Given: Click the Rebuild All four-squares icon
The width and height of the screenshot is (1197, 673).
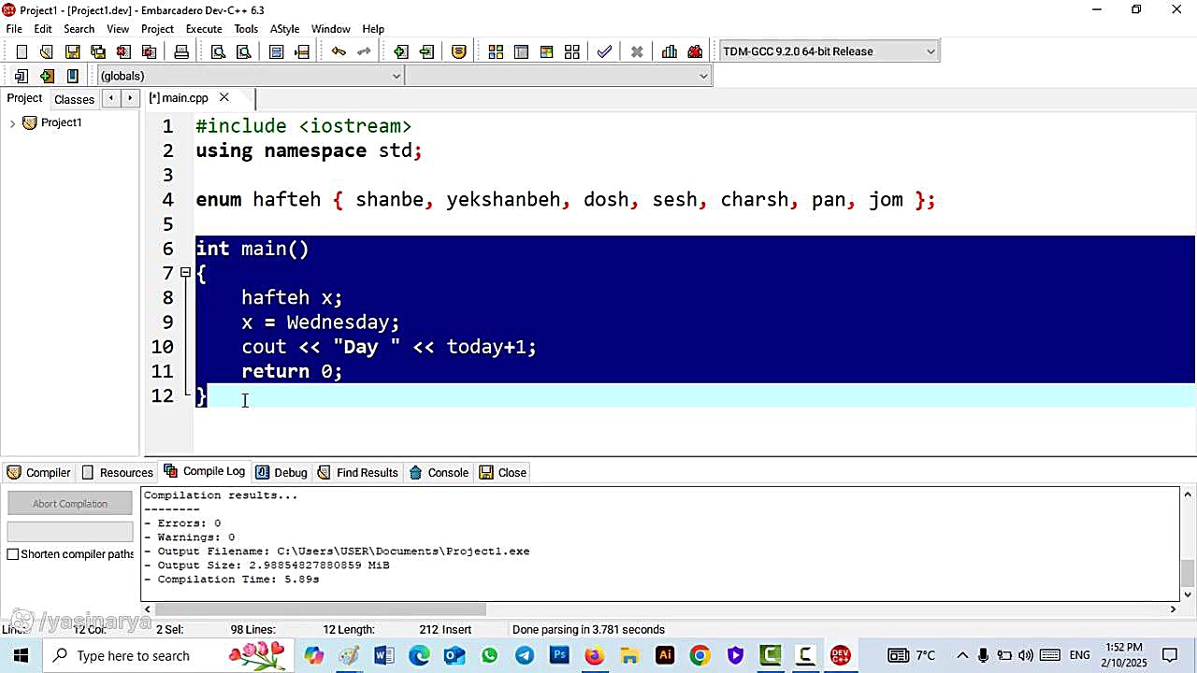Looking at the screenshot, I should [571, 51].
